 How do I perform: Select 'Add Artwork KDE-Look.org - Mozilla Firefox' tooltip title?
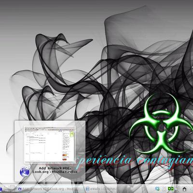coord(55,170)
